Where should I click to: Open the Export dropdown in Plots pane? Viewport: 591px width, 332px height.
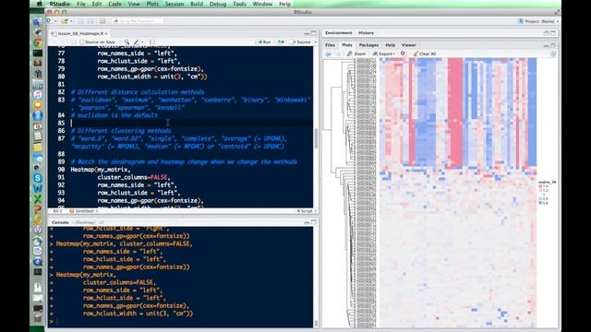(x=384, y=53)
